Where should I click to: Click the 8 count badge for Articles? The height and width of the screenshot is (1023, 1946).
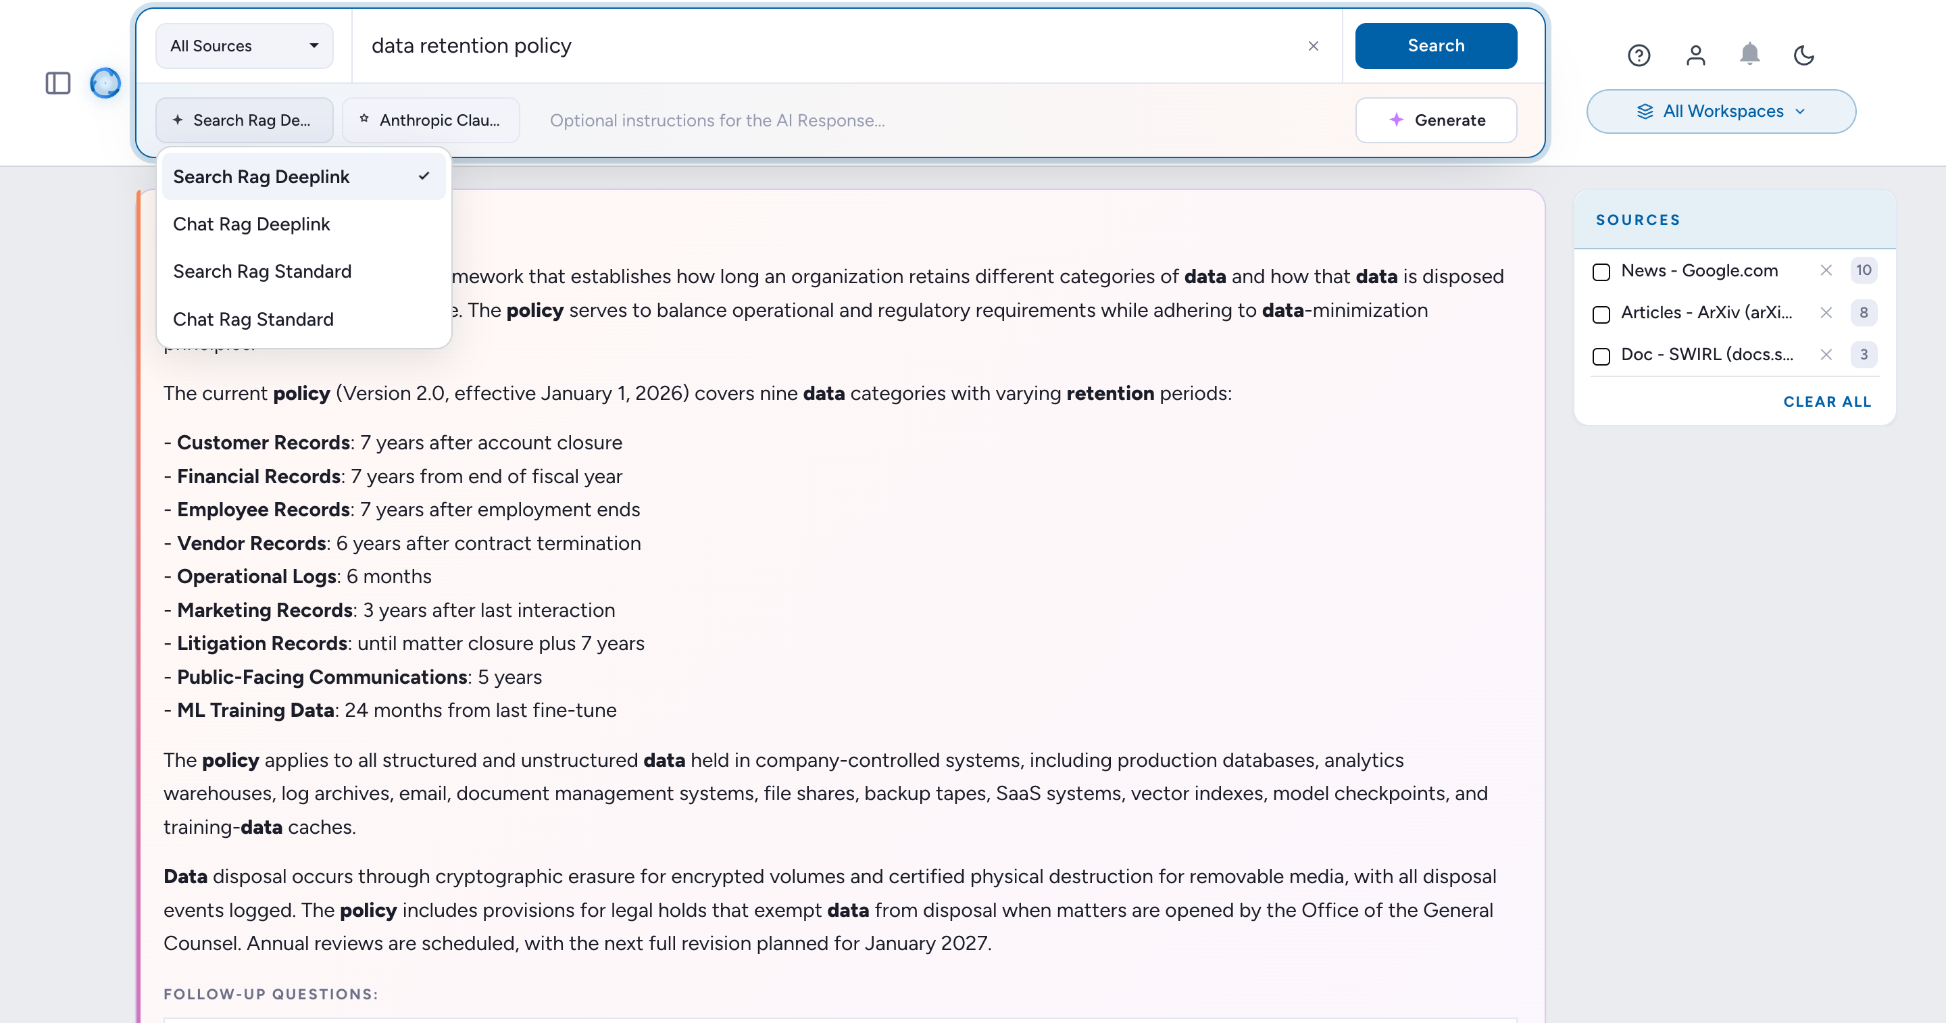click(1864, 313)
